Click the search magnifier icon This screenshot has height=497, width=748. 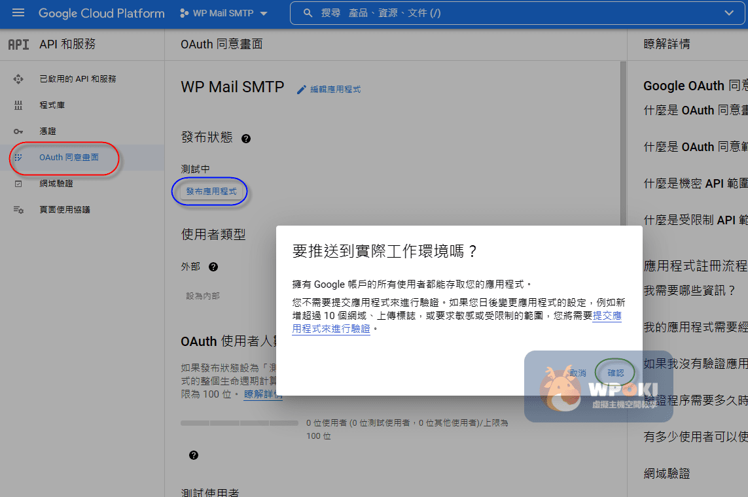[308, 13]
